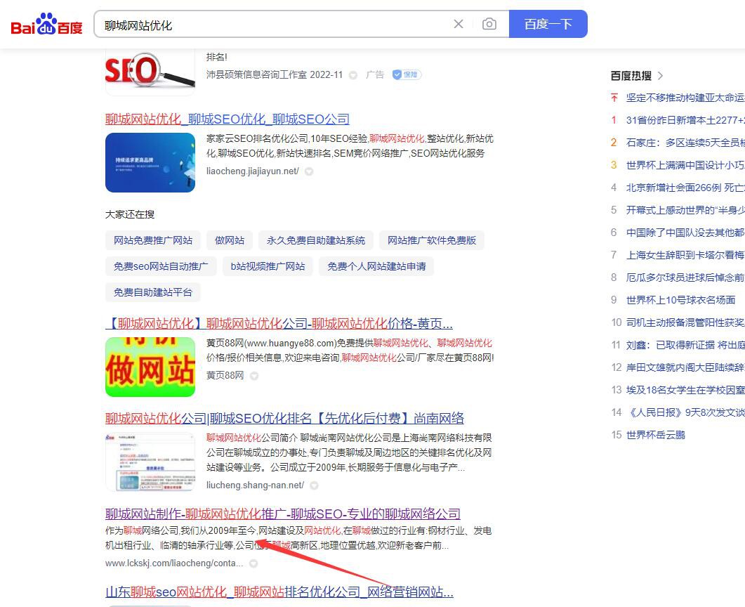Open hot search 刘鑫：已取得新证据
Image resolution: width=745 pixels, height=607 pixels.
685,345
